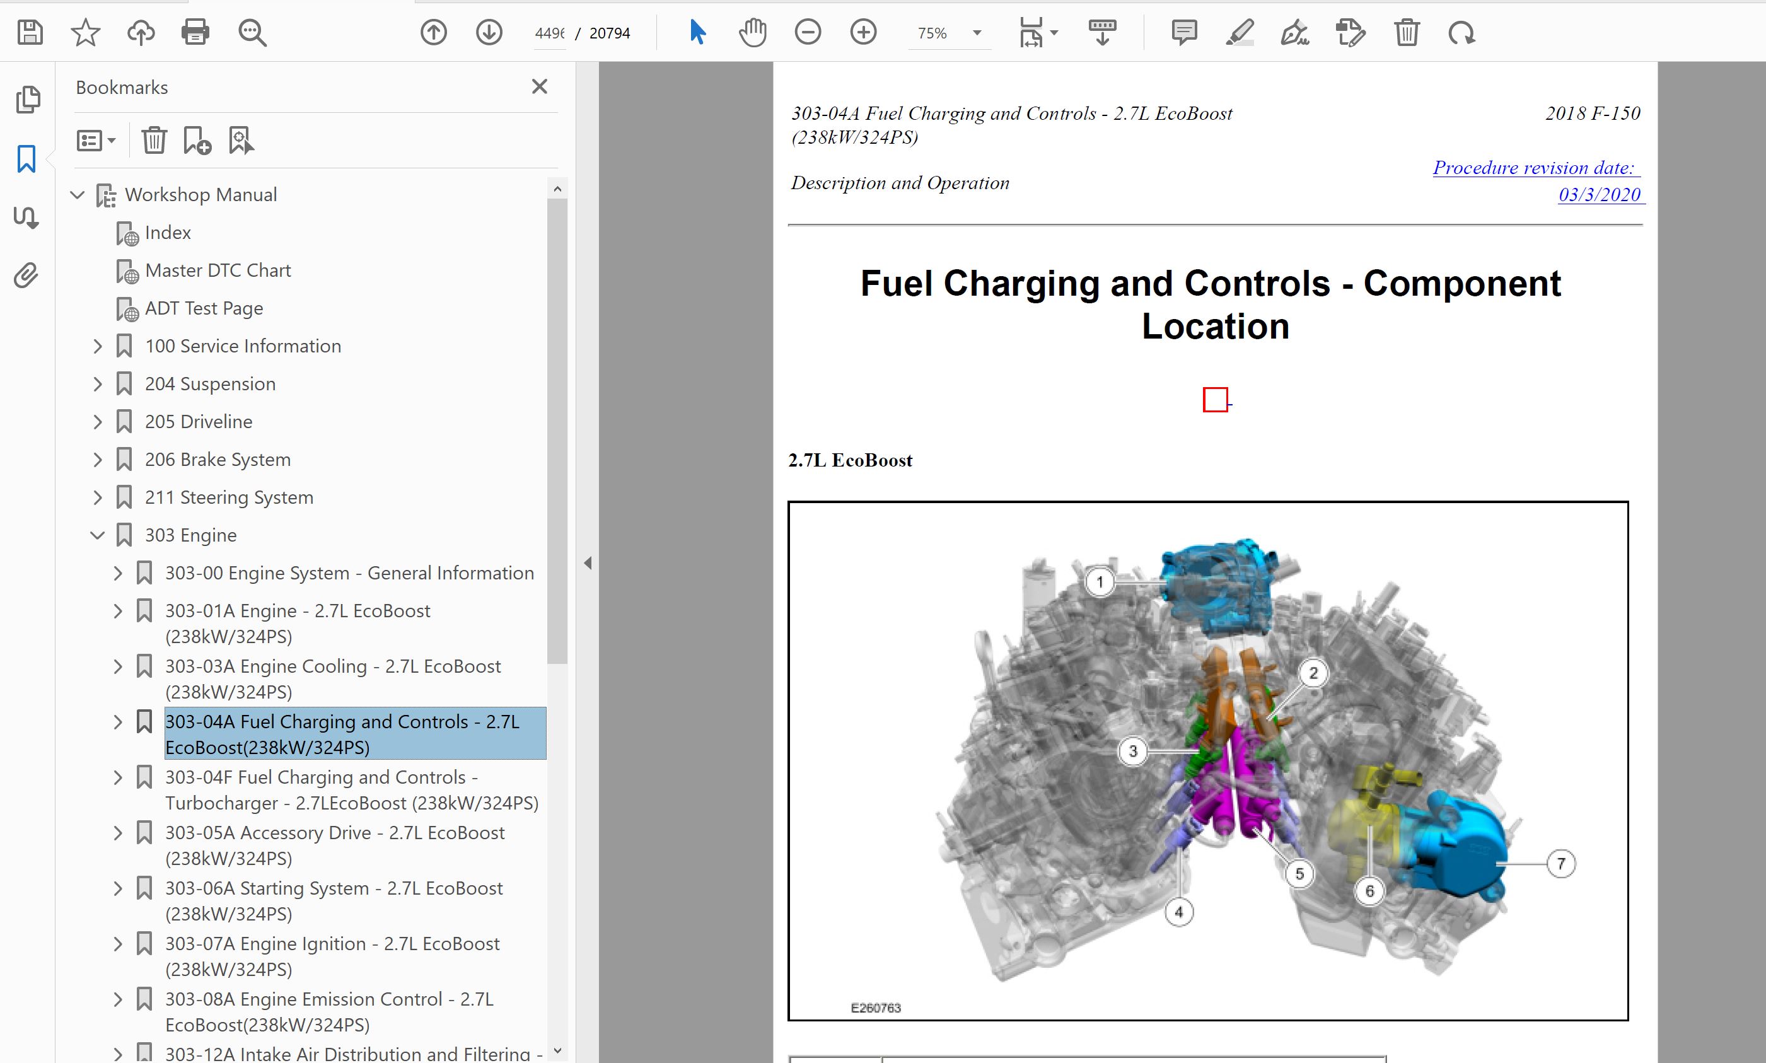Open the Add comment sticky note tool

pyautogui.click(x=1184, y=33)
